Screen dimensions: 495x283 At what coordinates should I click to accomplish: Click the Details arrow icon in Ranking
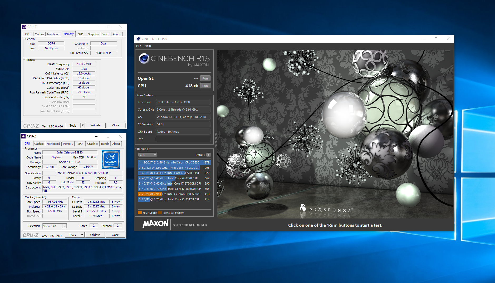pyautogui.click(x=208, y=155)
